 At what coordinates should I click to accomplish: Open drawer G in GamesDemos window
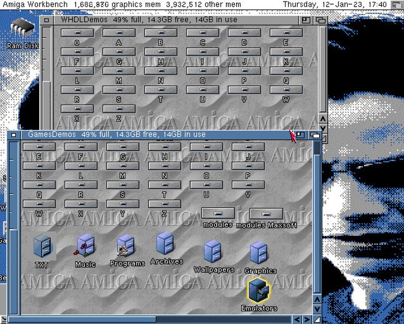point(123,147)
